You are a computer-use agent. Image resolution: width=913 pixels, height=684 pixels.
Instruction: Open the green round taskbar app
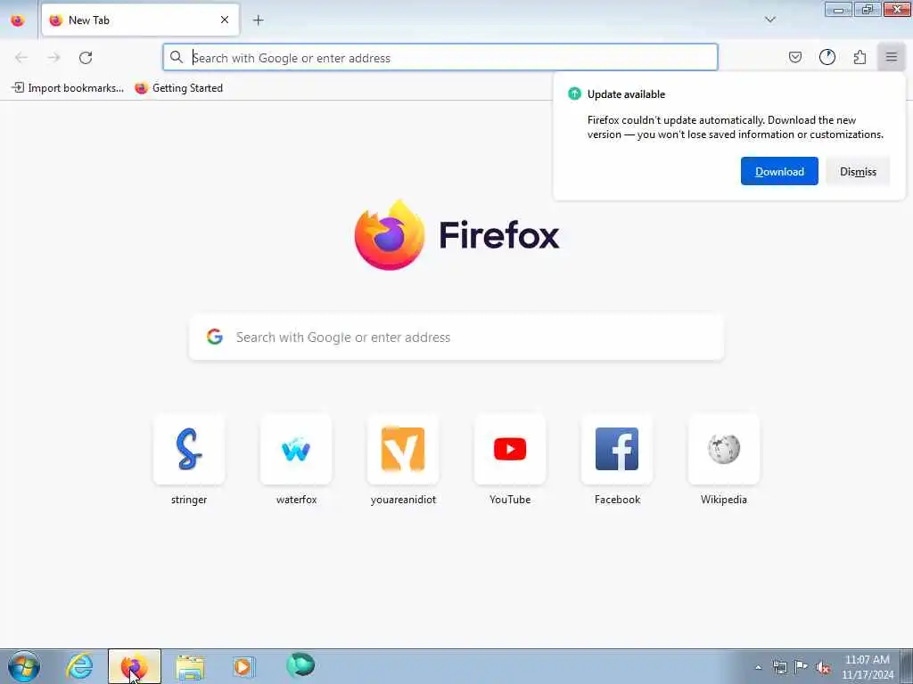click(300, 665)
